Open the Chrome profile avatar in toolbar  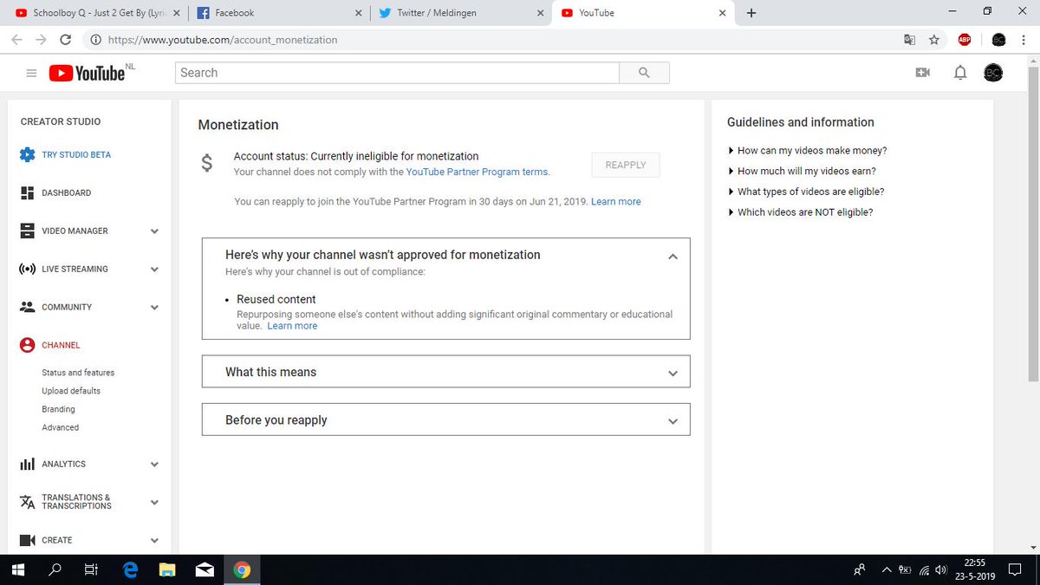(x=998, y=40)
